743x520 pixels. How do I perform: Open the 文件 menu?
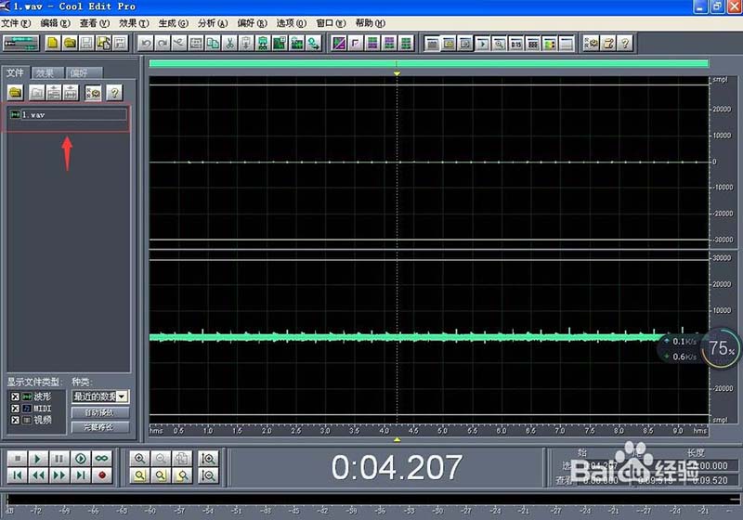[x=16, y=22]
